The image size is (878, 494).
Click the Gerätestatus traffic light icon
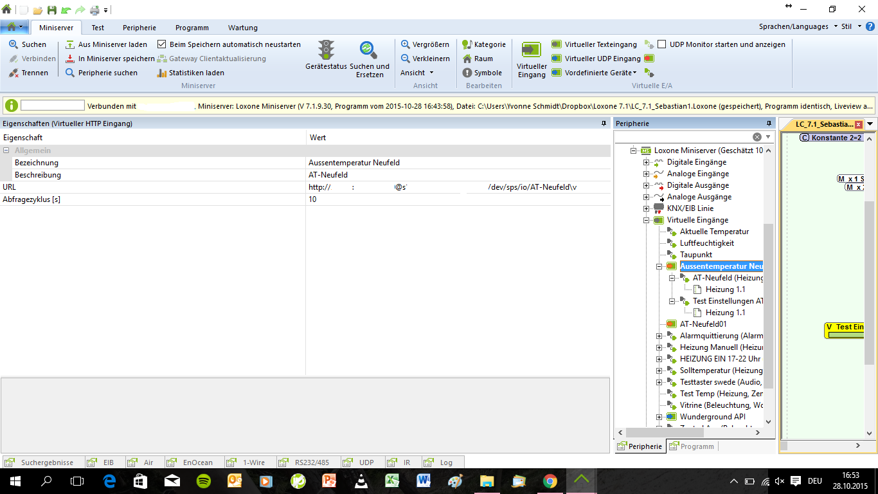point(327,50)
